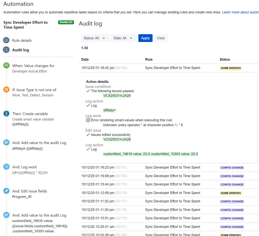
Task: Select If: Issue Type is not one of
Action: (x=34, y=92)
